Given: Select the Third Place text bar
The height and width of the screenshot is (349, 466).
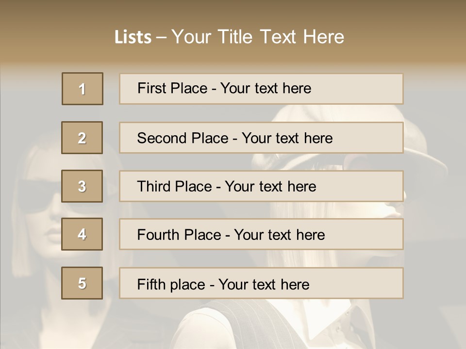Looking at the screenshot, I should pyautogui.click(x=261, y=186).
